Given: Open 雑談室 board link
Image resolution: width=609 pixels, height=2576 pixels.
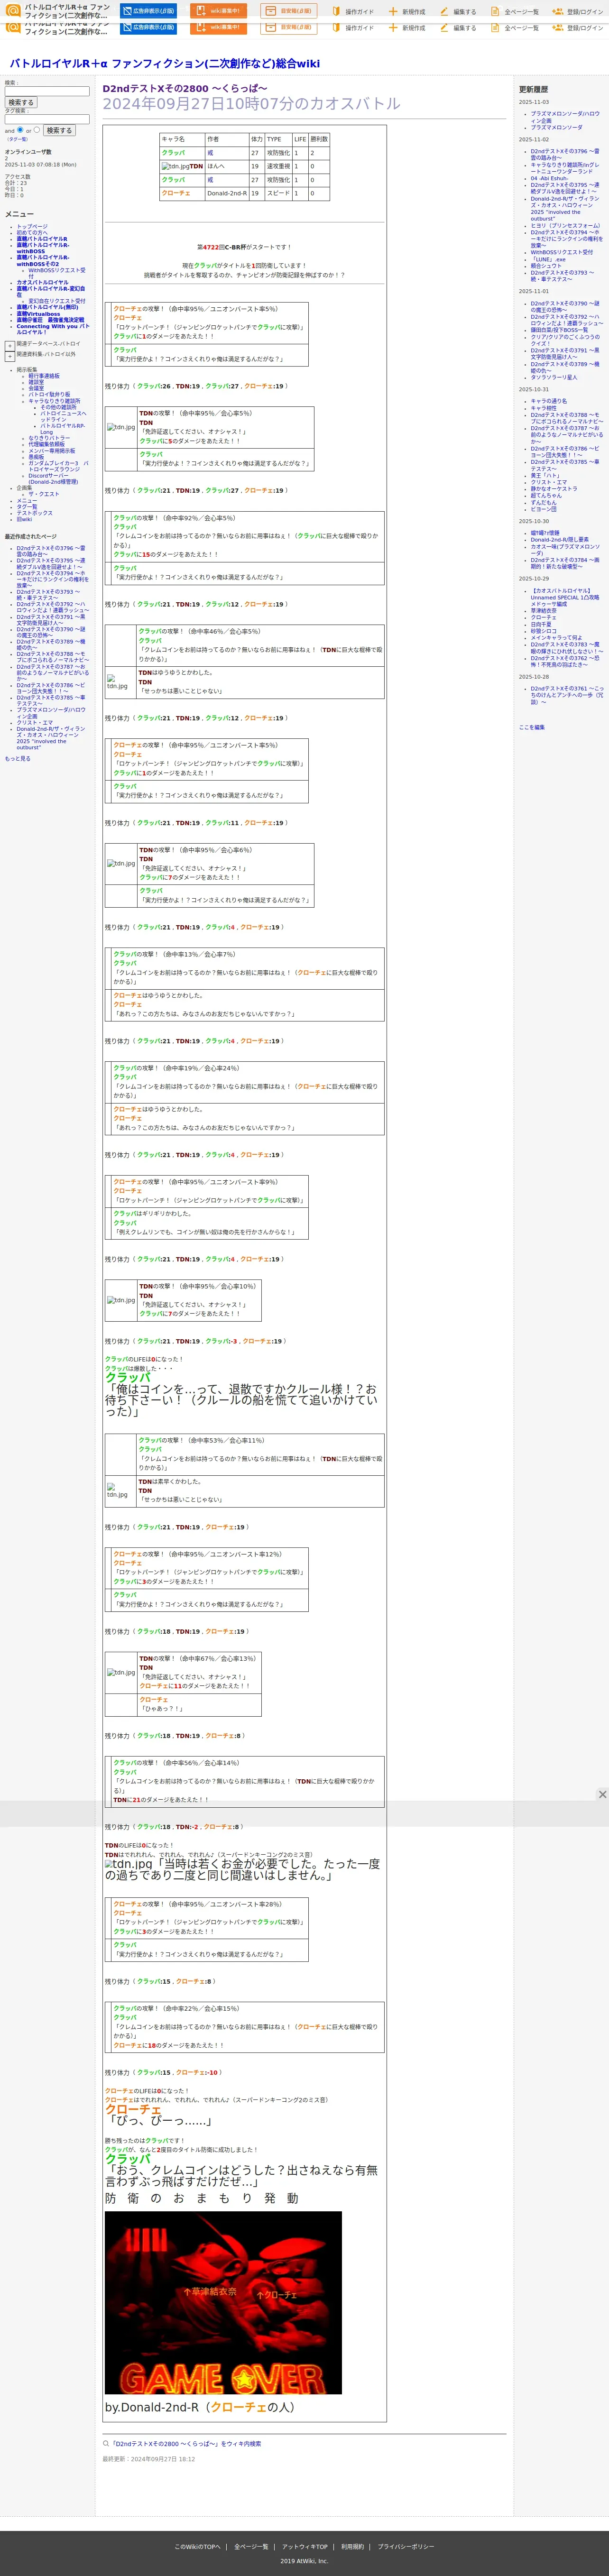Looking at the screenshot, I should 36,382.
